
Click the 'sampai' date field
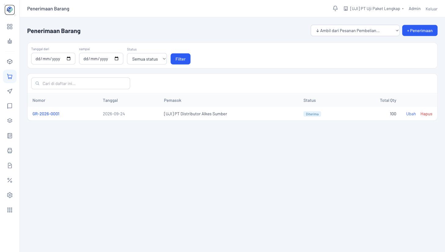[x=101, y=59]
